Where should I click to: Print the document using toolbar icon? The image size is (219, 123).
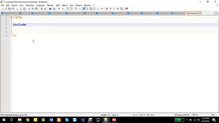(x=24, y=9)
